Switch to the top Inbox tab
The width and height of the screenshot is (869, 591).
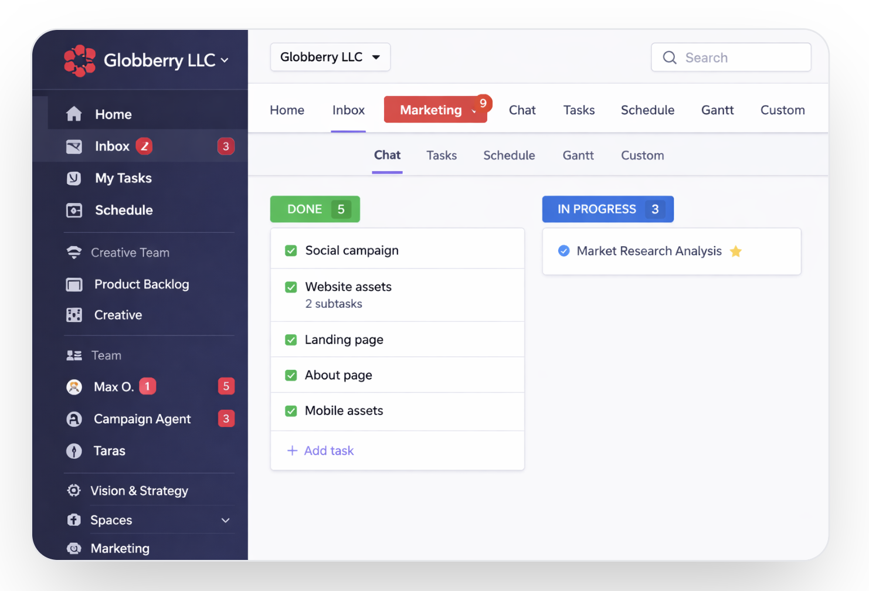point(348,110)
